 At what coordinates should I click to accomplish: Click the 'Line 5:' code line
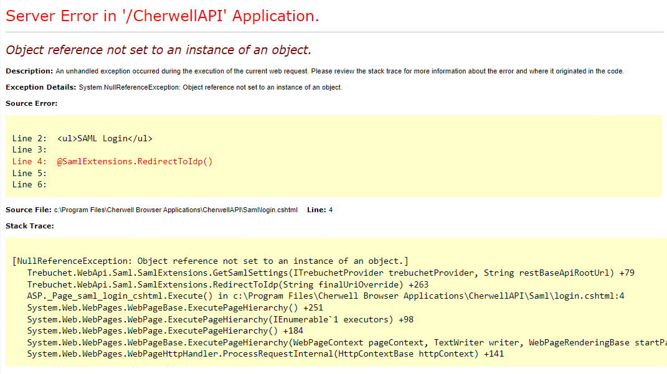point(30,173)
